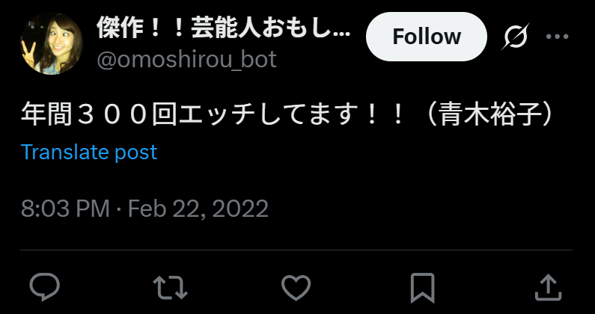This screenshot has width=595, height=314.
Task: Expand repost options with the retweet icon
Action: 170,287
